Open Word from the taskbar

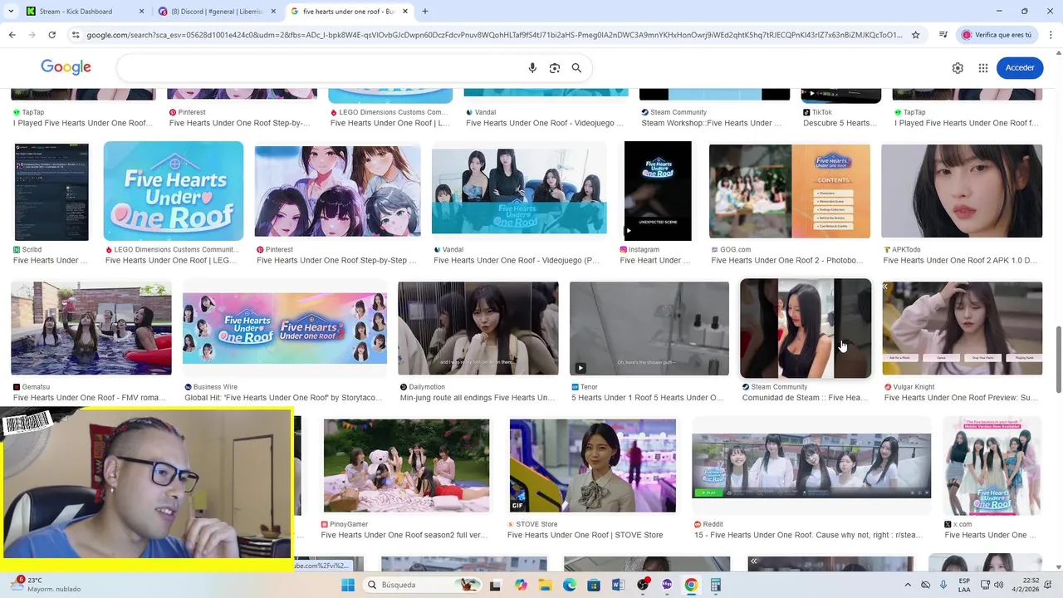pos(618,585)
